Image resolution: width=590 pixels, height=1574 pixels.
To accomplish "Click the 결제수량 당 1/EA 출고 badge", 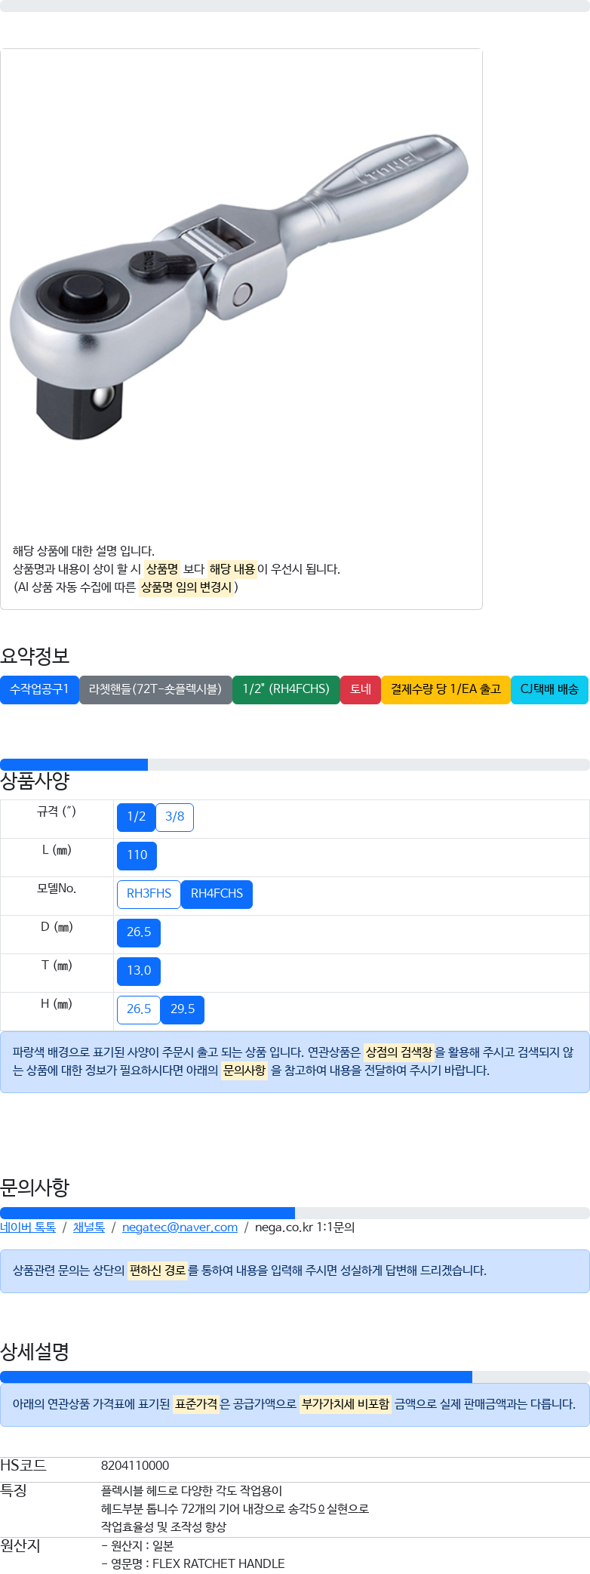I will point(446,689).
